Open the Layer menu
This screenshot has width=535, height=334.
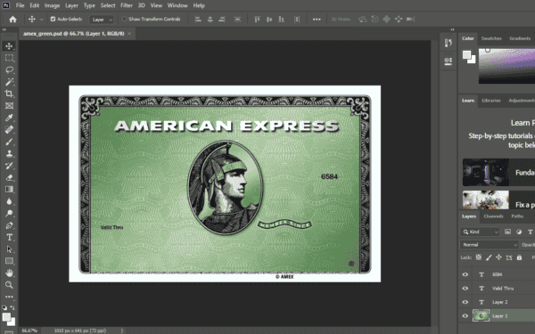(71, 5)
